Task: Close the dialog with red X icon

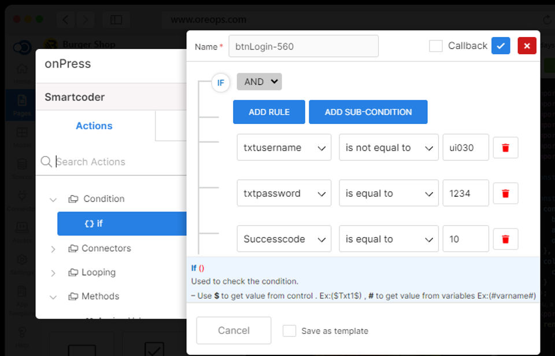Action: 527,46
